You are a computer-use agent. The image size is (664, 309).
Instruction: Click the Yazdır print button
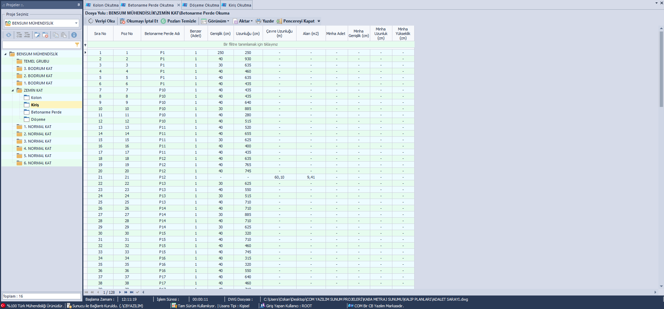click(x=265, y=21)
